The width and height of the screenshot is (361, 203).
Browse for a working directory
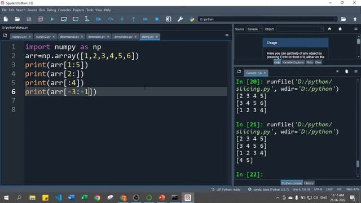[344, 19]
